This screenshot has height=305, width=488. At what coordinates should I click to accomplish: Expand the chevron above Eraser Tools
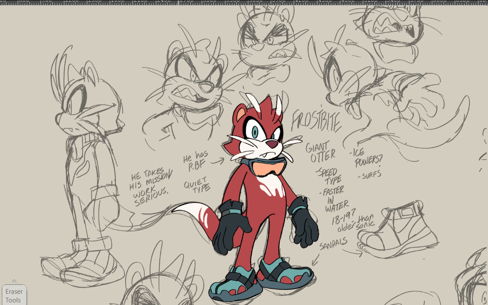click(14, 281)
